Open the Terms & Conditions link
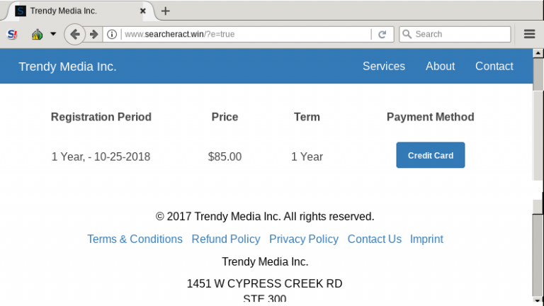Image resolution: width=544 pixels, height=306 pixels. click(135, 239)
